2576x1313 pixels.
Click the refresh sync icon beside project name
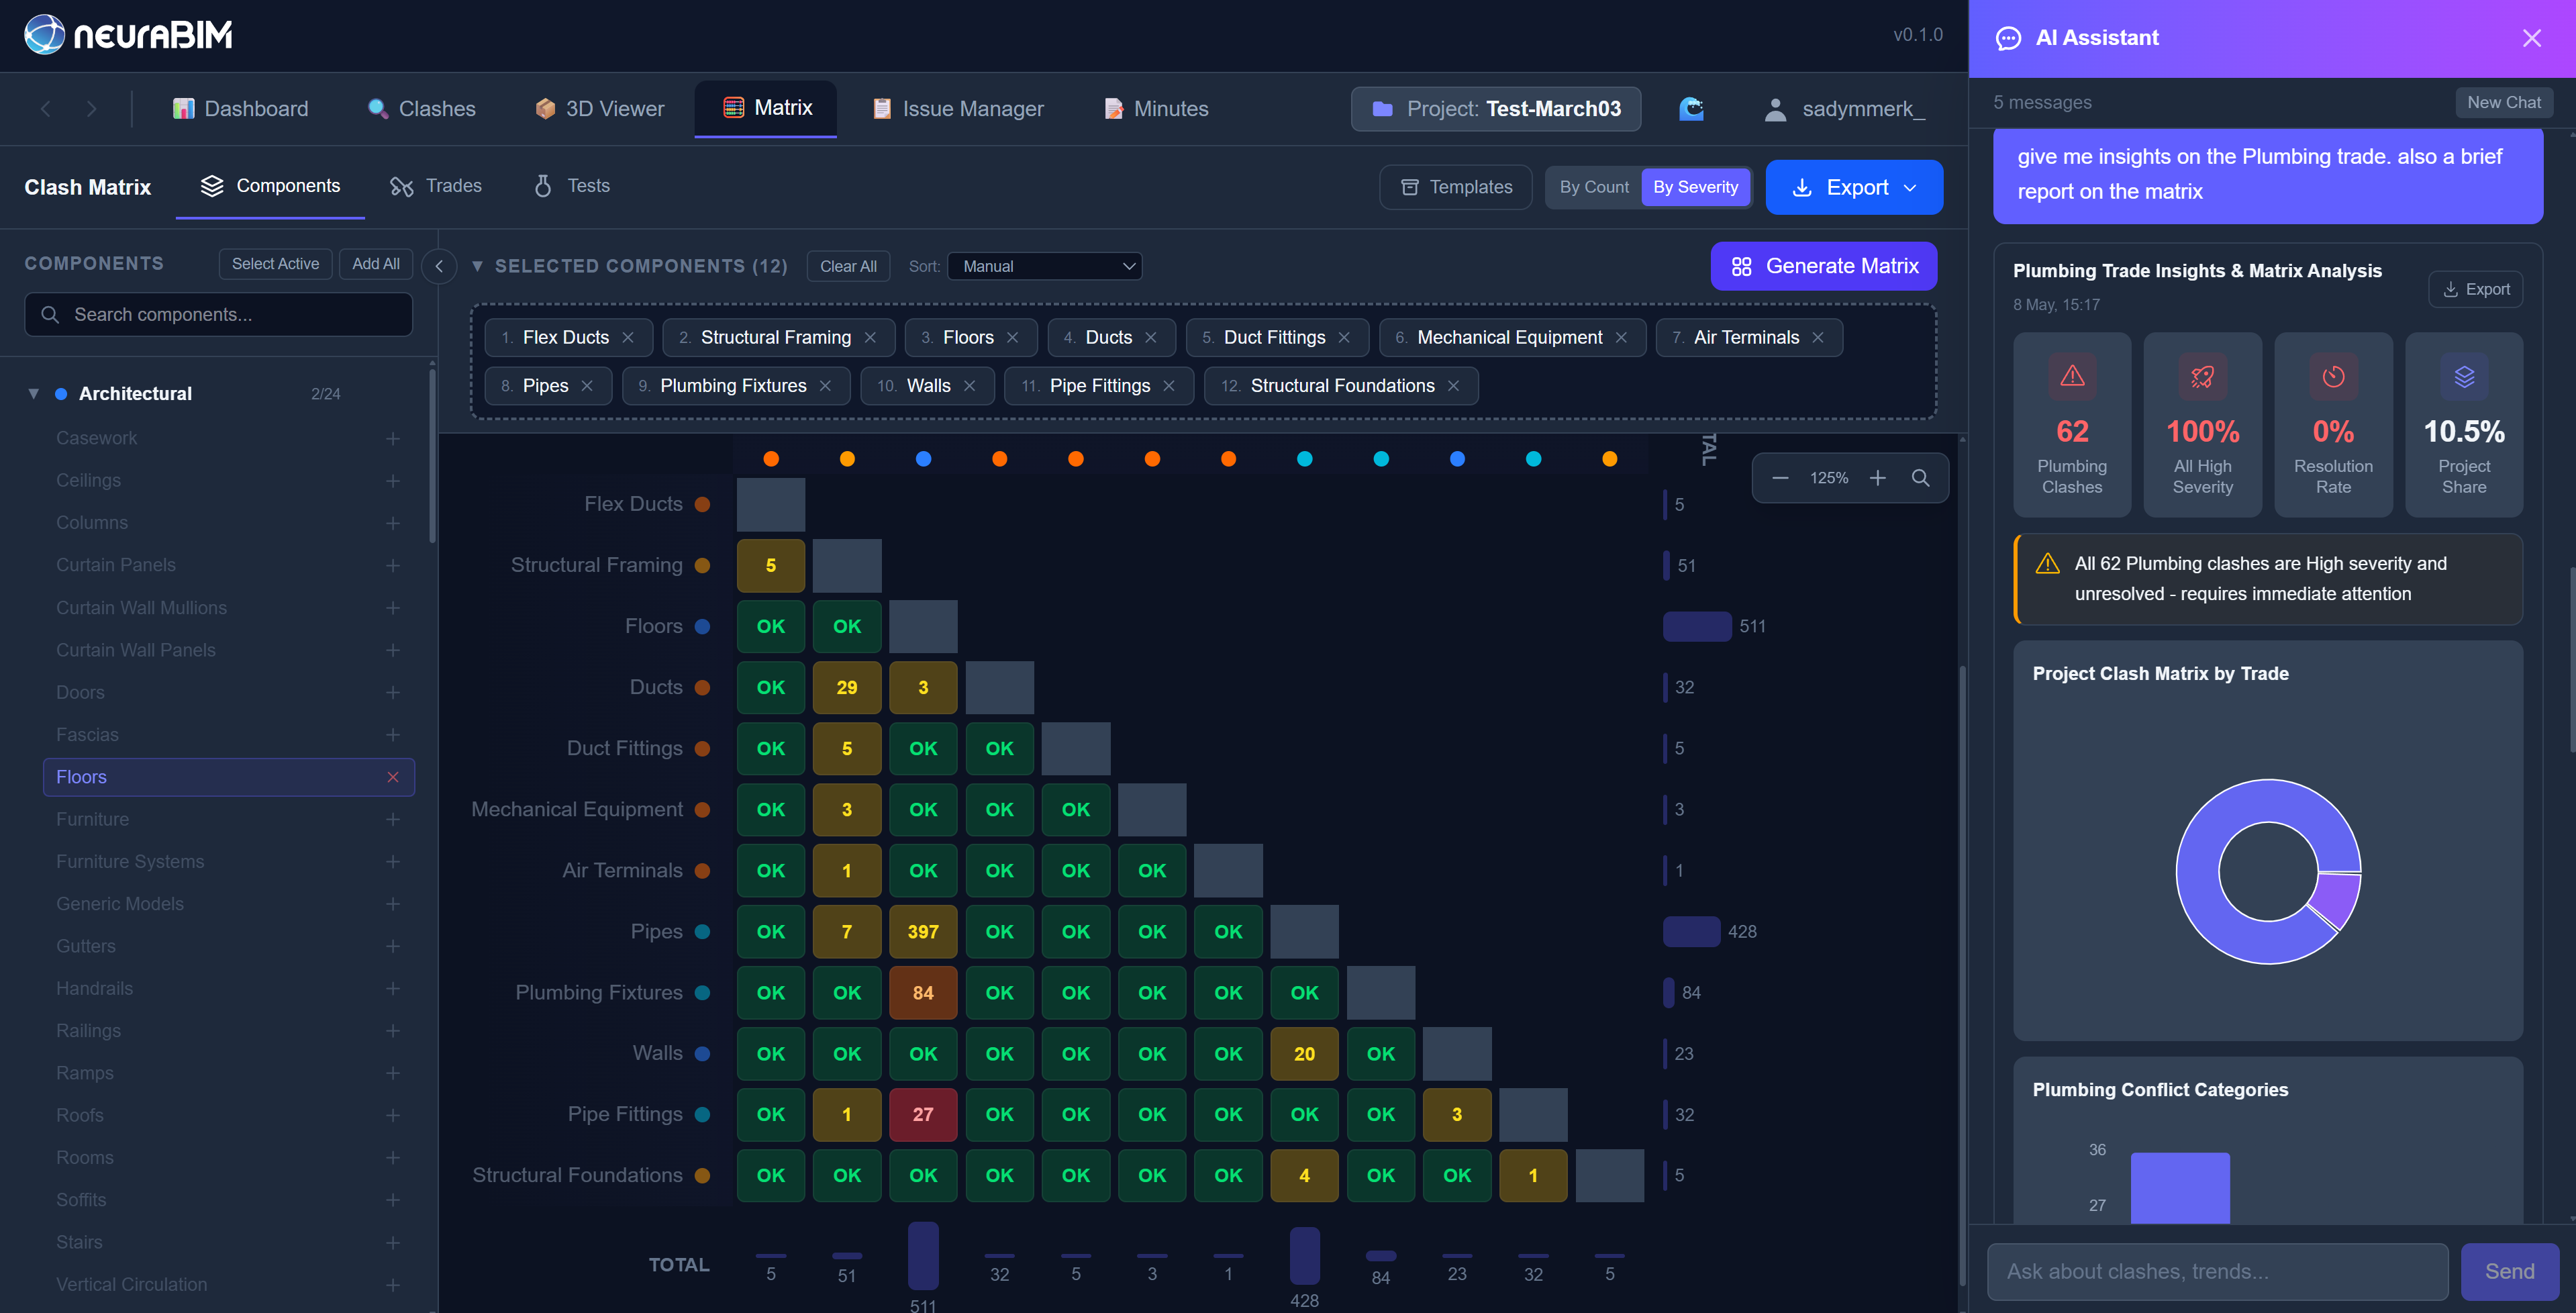coord(1691,109)
